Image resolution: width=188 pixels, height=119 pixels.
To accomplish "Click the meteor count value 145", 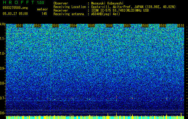I will 44,14.
